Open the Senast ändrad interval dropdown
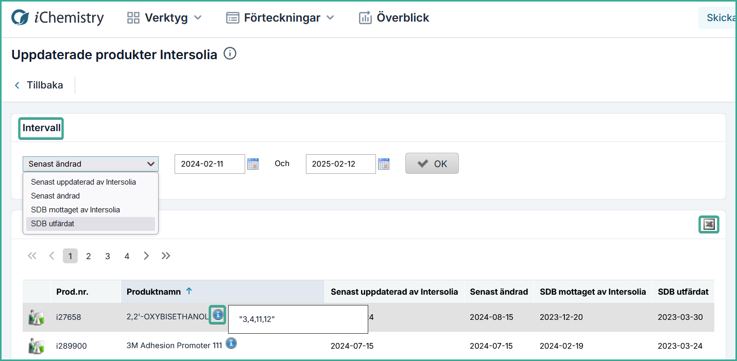Viewport: 737px width, 361px height. click(91, 164)
